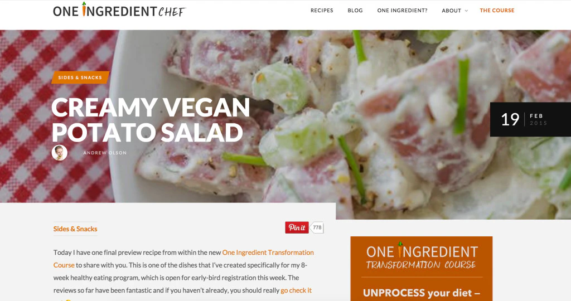Open the Recipes menu item
Screen dimensions: 571x301
[x=322, y=11]
